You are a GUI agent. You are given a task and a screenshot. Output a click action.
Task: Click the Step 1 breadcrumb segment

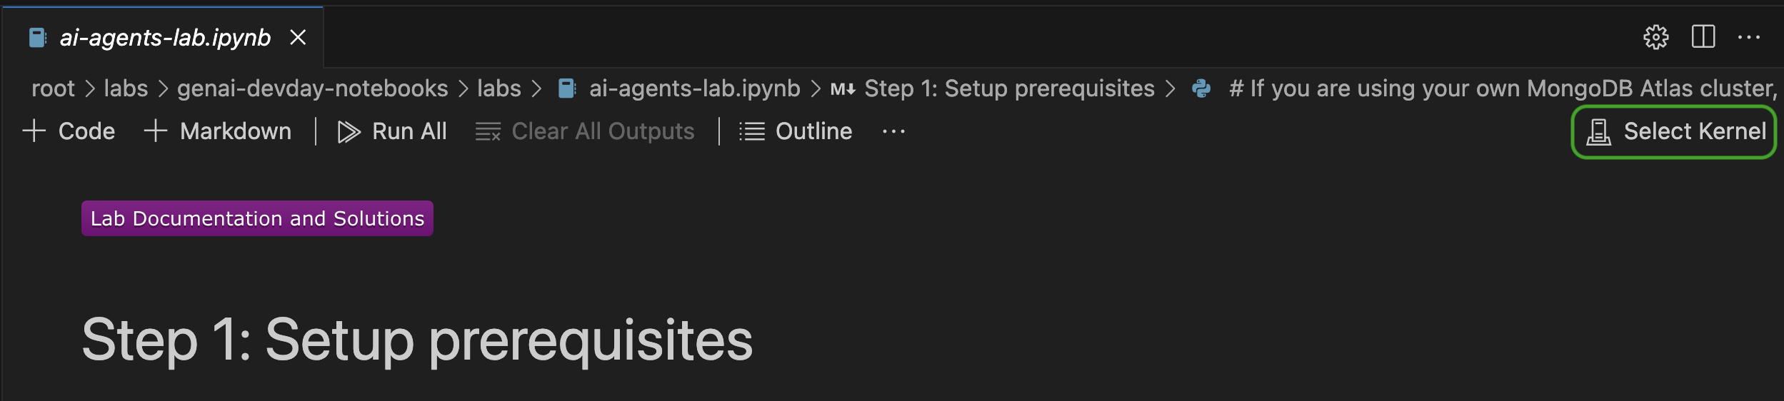click(x=1008, y=88)
